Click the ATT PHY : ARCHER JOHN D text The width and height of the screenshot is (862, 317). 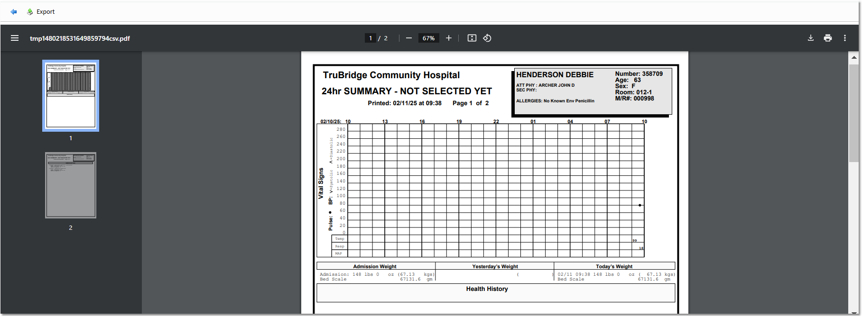[545, 85]
